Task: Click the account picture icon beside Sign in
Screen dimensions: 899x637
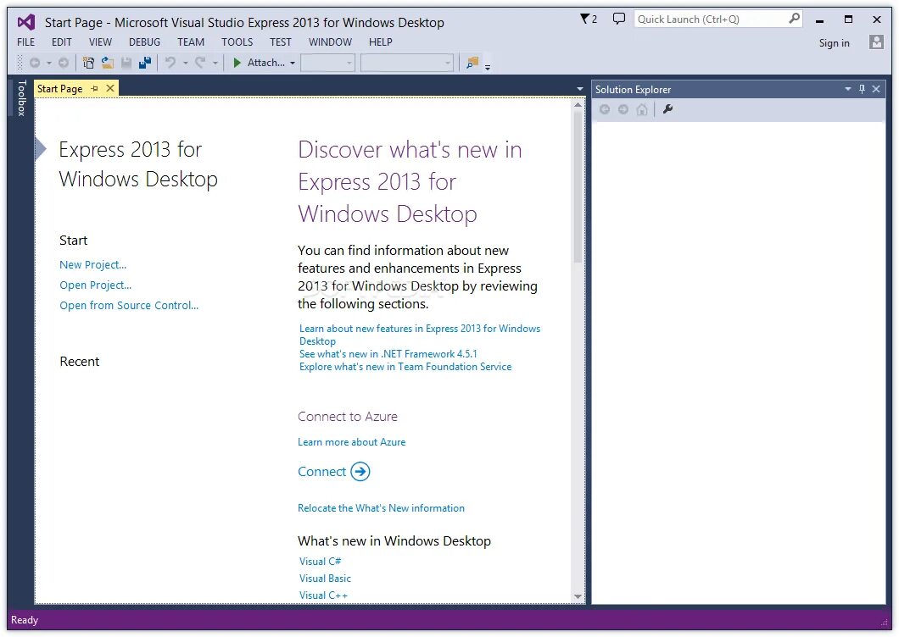Action: click(876, 42)
